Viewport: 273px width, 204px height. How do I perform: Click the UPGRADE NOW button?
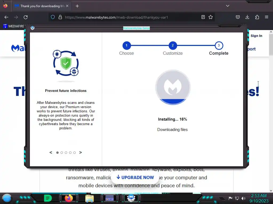(x=135, y=177)
